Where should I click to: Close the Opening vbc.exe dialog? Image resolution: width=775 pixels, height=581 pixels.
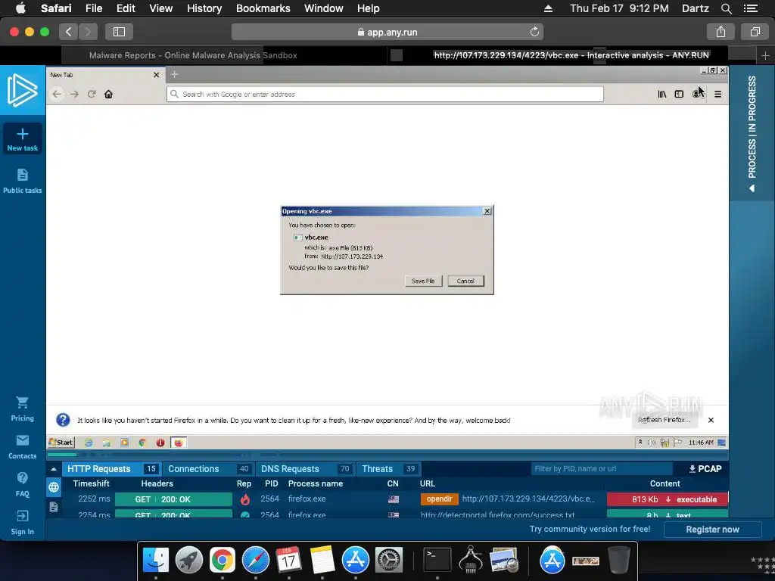(487, 211)
